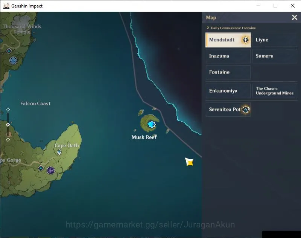Image resolution: width=301 pixels, height=238 pixels.
Task: Select the Cape Oath Statue of Seven marker
Action: click(x=59, y=152)
